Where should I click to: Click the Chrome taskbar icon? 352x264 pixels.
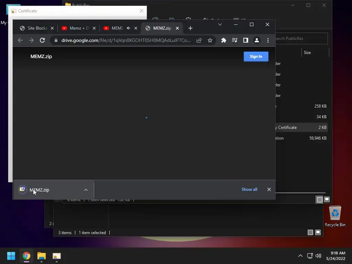tap(26, 256)
